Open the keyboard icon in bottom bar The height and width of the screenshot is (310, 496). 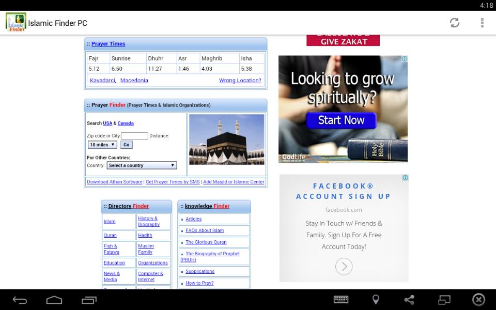pos(341,299)
